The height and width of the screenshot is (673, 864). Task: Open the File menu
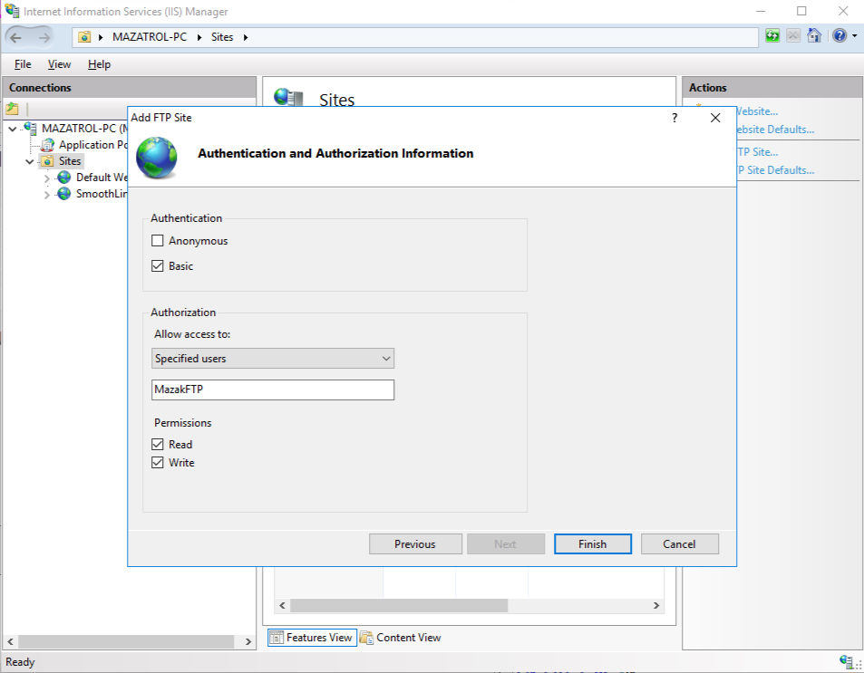23,64
